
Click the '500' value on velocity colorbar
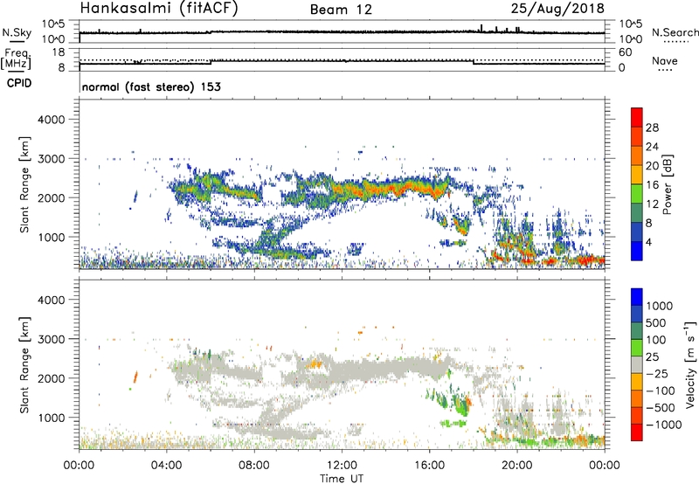657,323
